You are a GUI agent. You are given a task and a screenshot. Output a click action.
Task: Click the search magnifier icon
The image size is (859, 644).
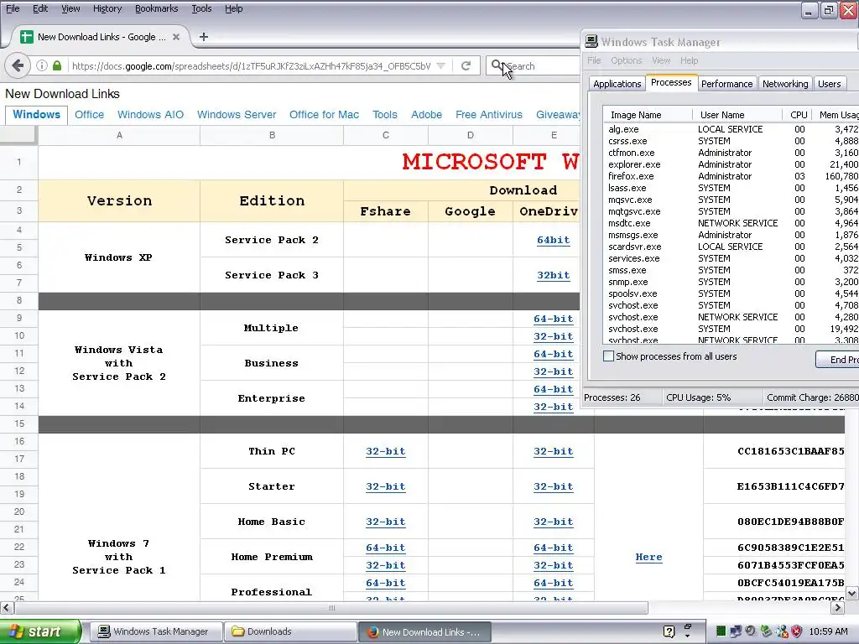coord(497,65)
